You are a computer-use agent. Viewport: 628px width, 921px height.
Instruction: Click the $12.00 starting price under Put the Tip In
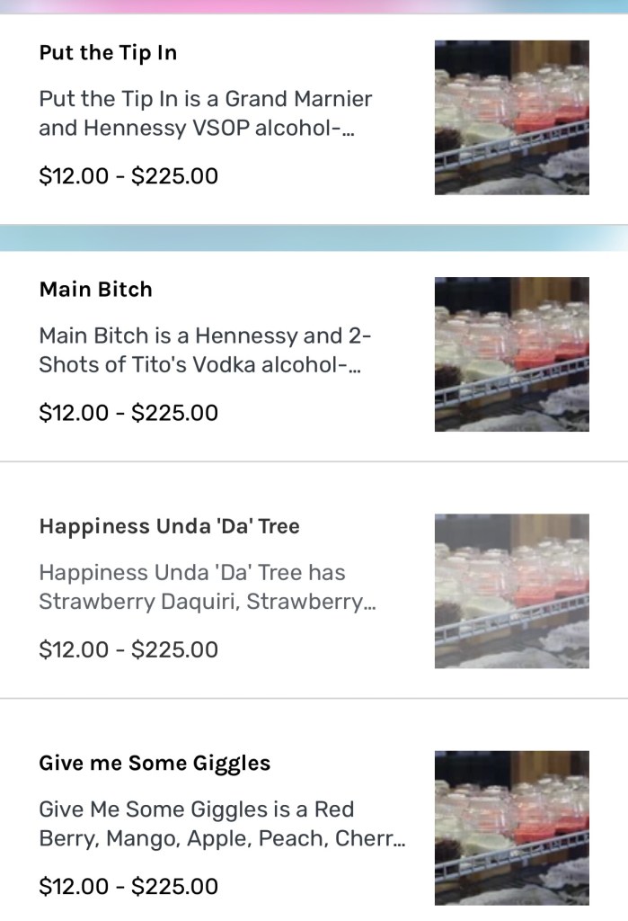coord(74,175)
